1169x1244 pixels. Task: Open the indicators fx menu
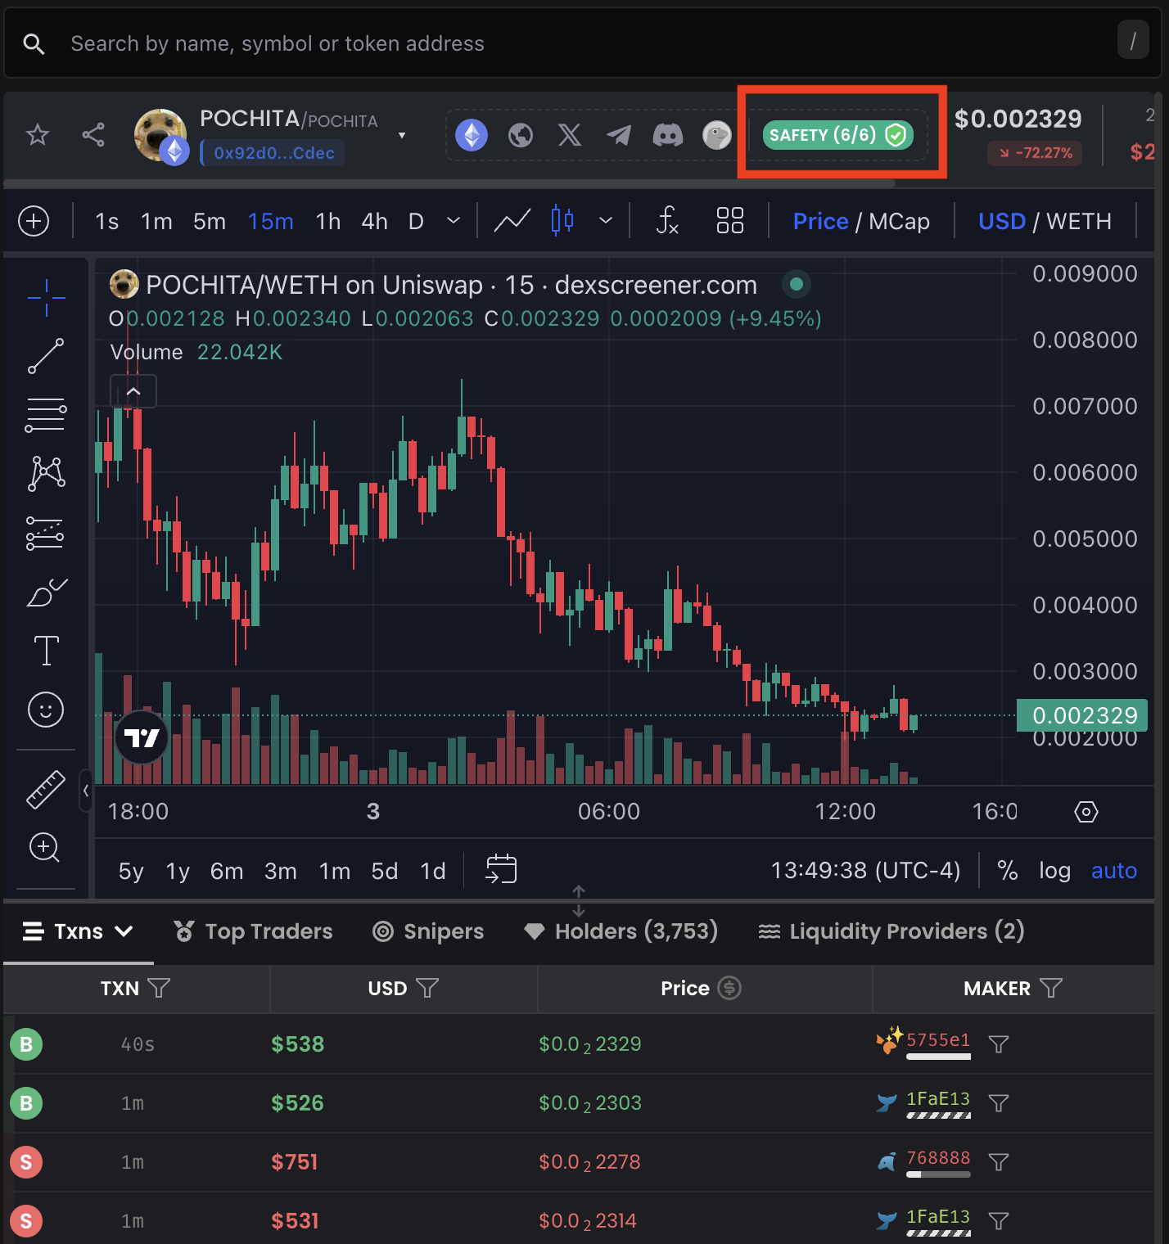pos(667,221)
